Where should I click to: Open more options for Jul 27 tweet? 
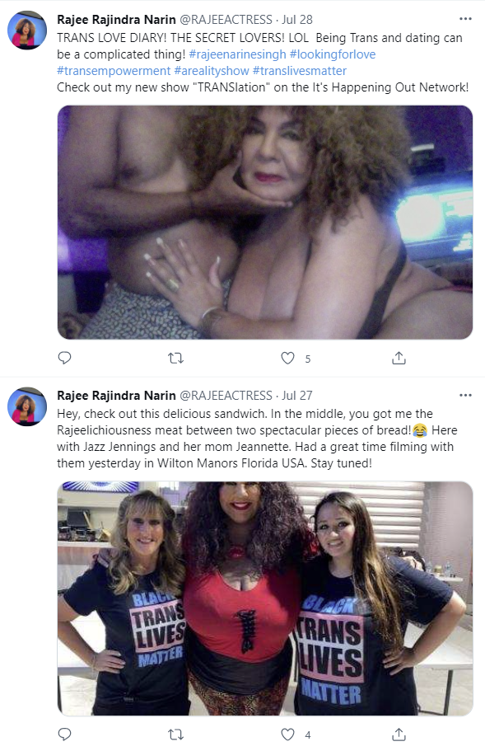pyautogui.click(x=465, y=395)
